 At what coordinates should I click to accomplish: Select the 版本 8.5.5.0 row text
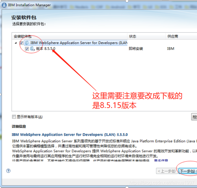tap(46, 49)
